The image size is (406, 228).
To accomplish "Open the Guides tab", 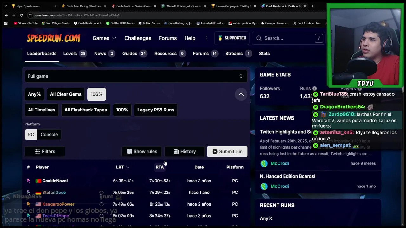I will point(135,54).
